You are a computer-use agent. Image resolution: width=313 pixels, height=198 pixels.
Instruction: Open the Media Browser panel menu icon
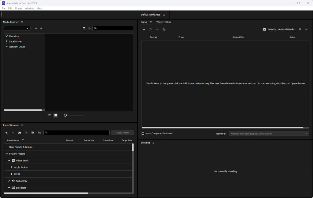click(22, 22)
